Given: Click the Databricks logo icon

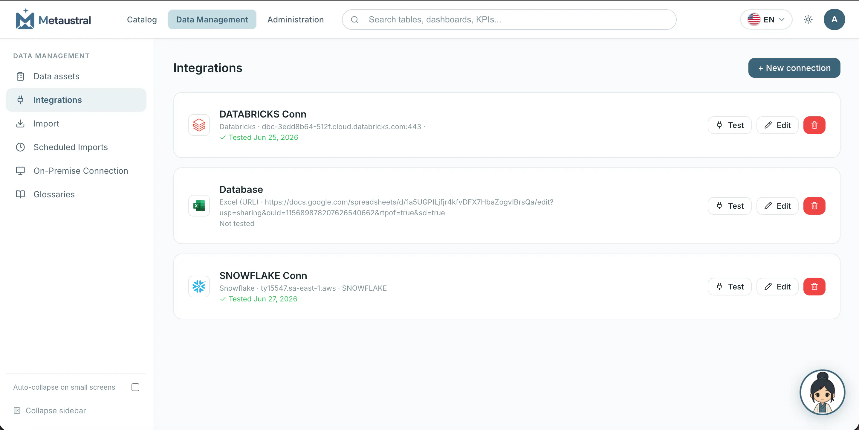Looking at the screenshot, I should (x=199, y=125).
